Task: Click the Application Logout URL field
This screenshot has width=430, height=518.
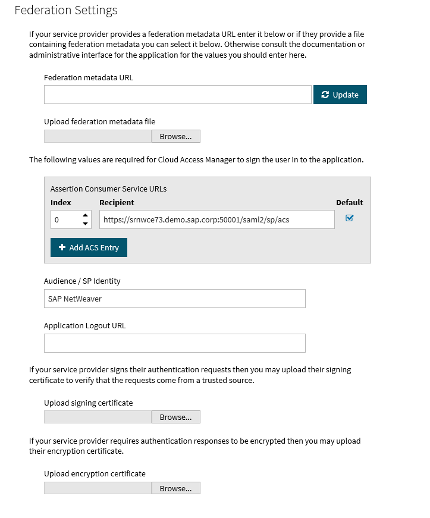Action: [174, 343]
